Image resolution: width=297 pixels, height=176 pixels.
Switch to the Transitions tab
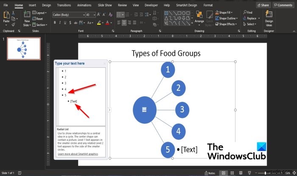(x=64, y=5)
